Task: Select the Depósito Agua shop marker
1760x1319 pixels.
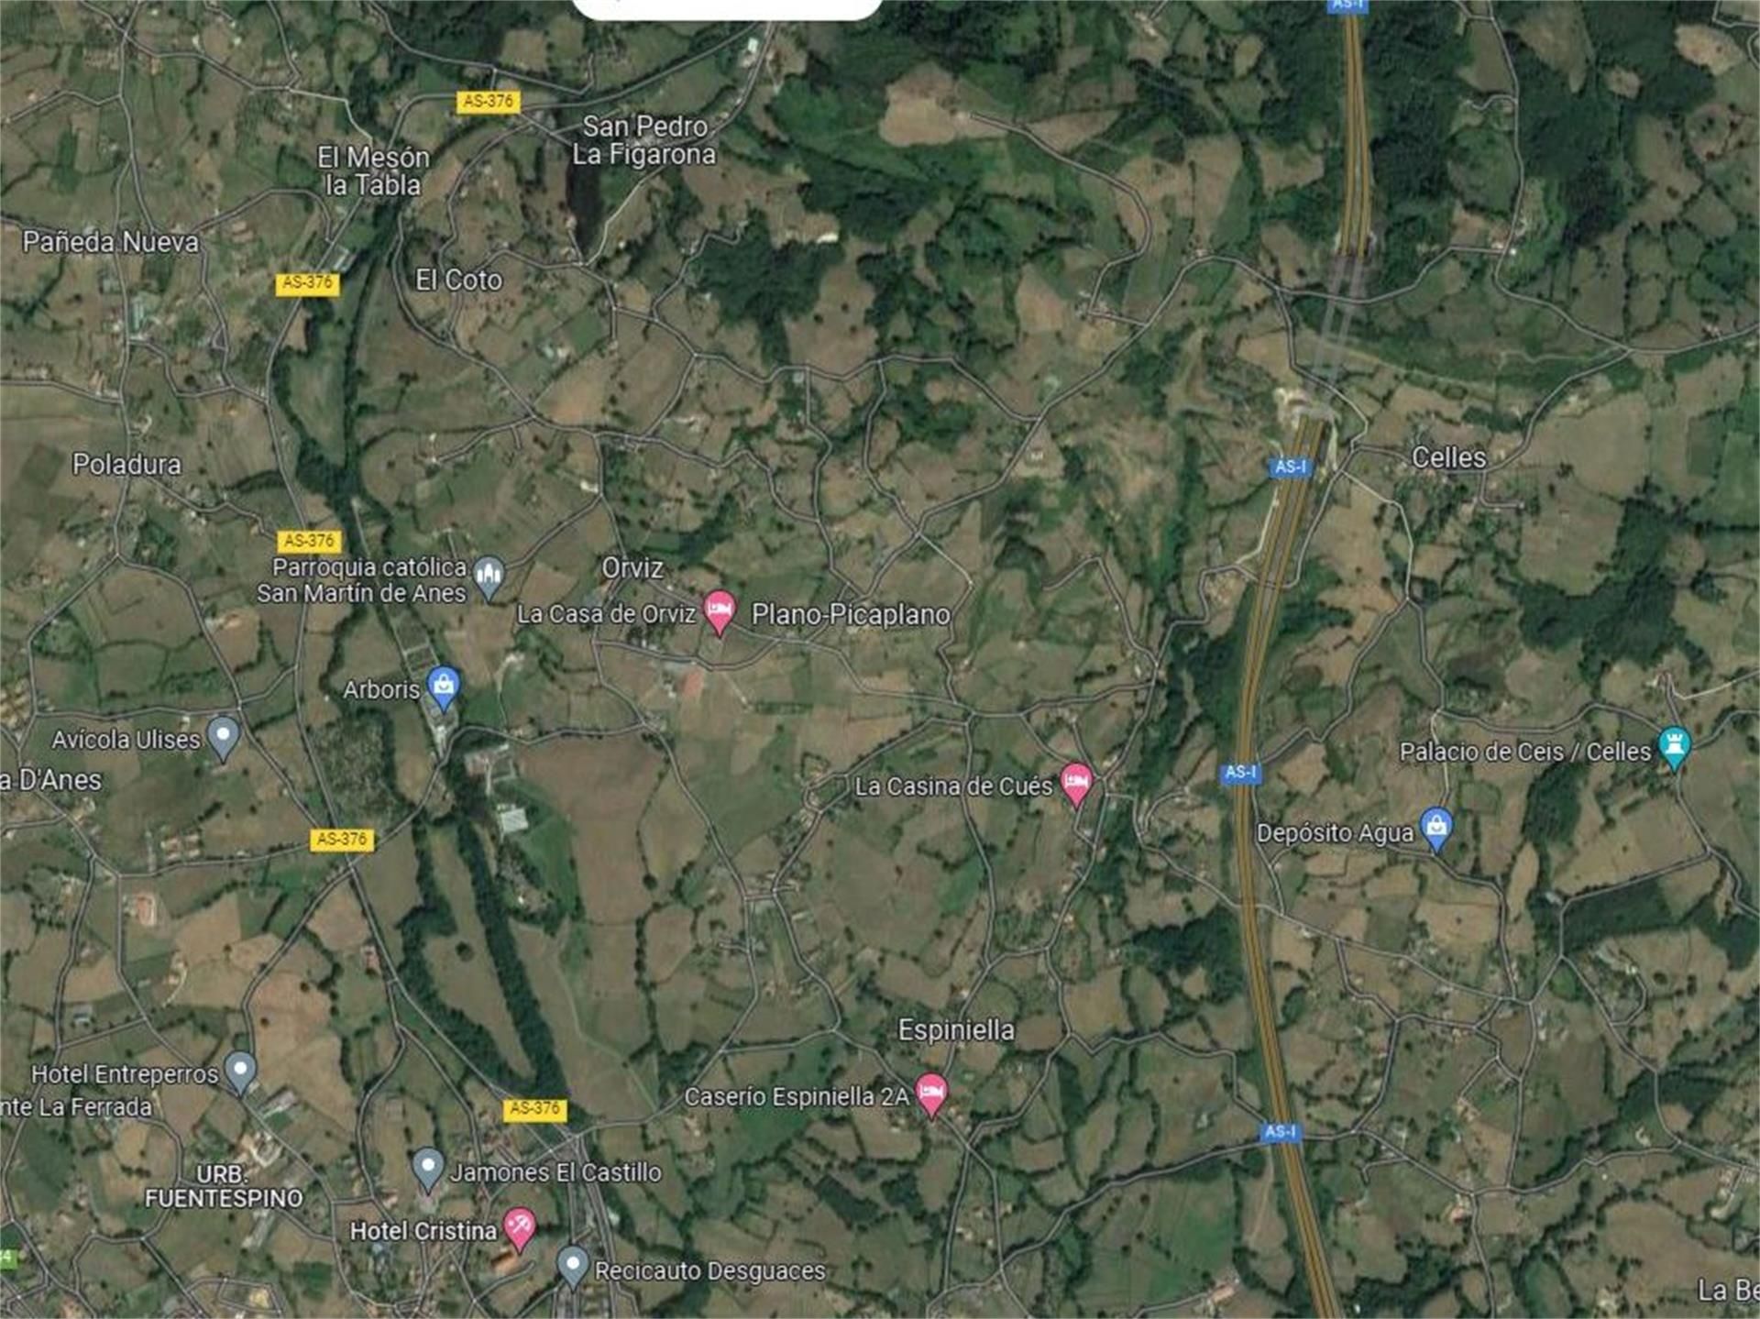Action: click(1436, 830)
